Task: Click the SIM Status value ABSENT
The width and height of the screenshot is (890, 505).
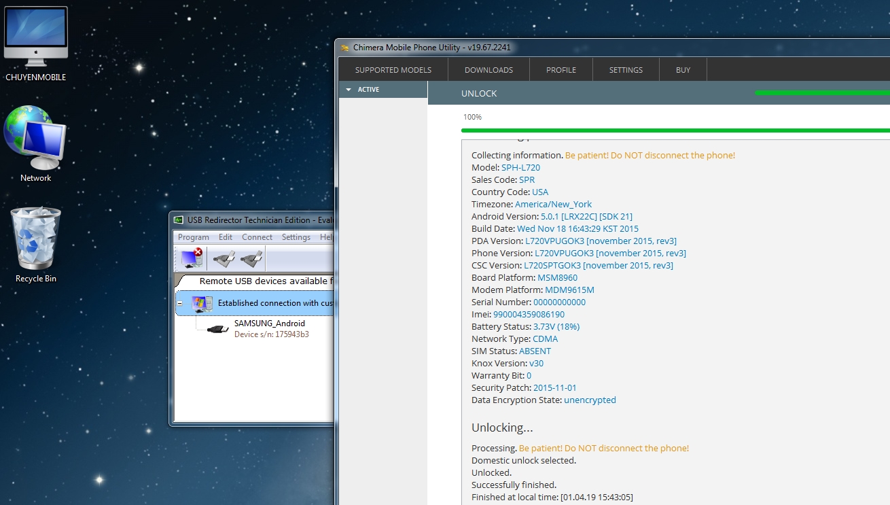Action: tap(535, 351)
